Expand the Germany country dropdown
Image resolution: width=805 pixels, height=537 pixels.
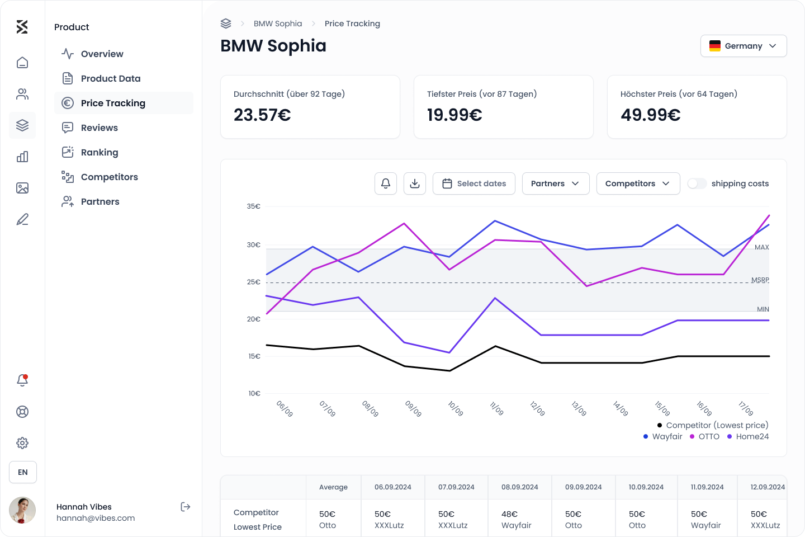point(744,46)
